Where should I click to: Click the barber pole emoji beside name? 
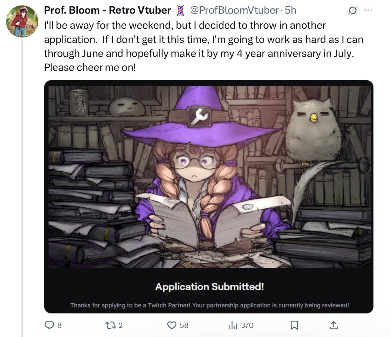(180, 11)
